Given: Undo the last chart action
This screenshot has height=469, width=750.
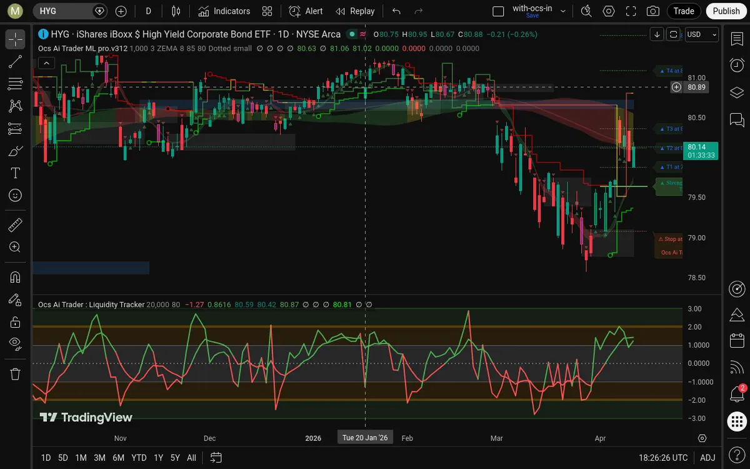Looking at the screenshot, I should point(396,11).
